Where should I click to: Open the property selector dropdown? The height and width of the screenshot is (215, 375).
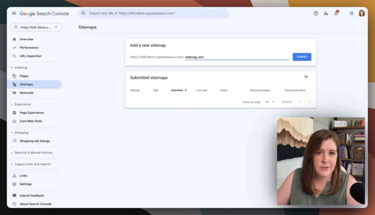36,27
